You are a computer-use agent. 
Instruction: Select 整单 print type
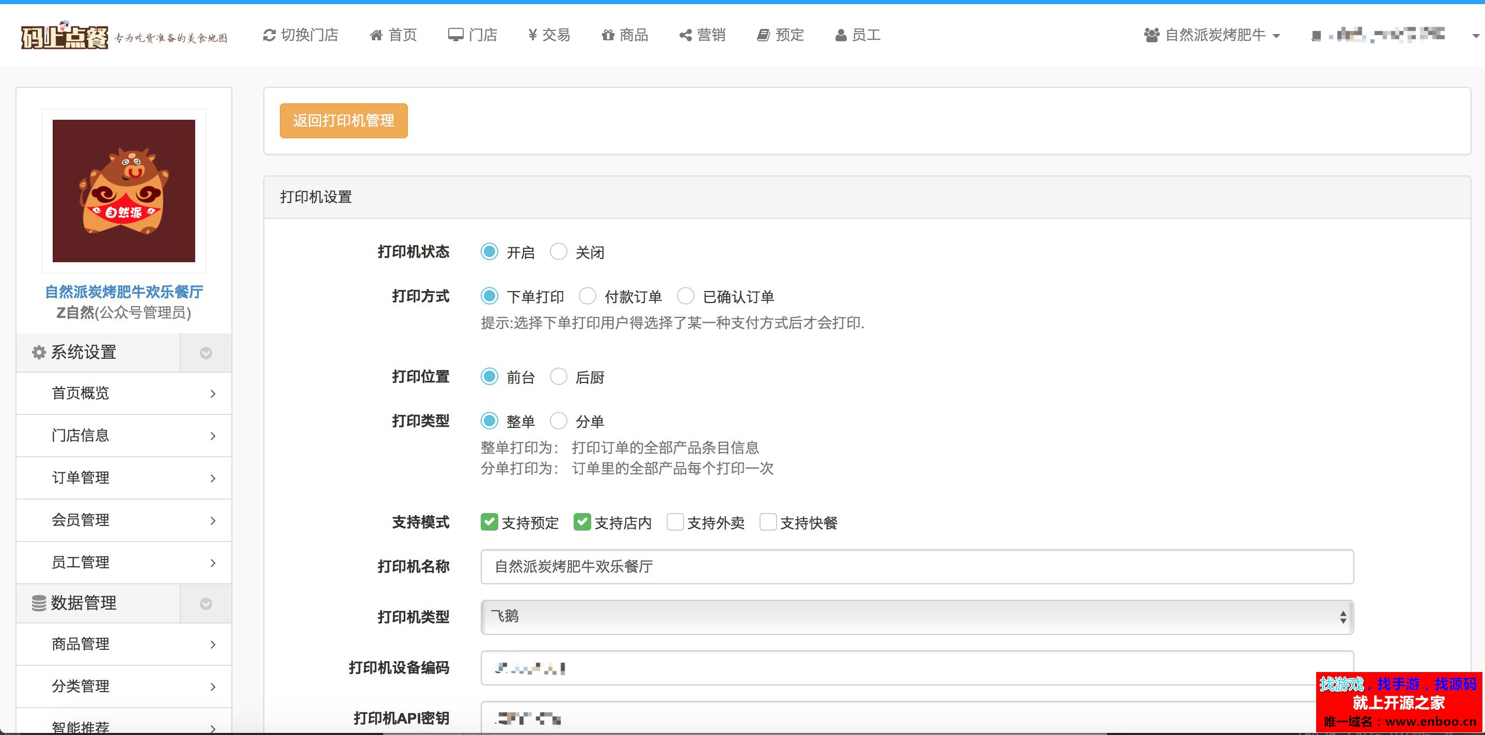click(489, 421)
